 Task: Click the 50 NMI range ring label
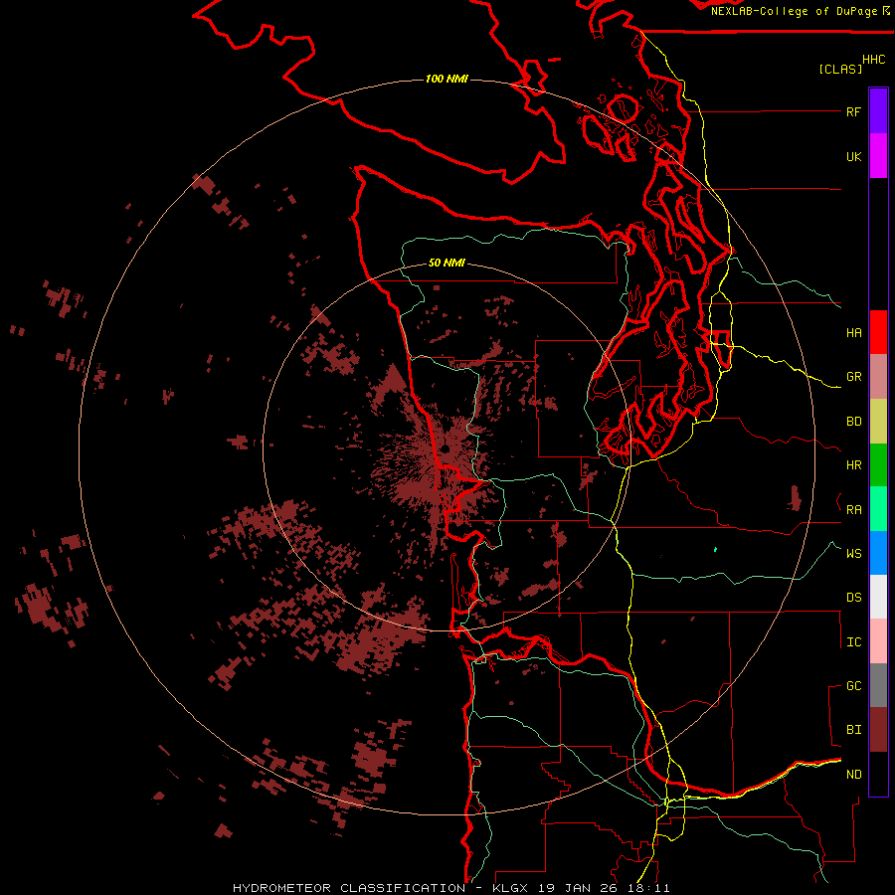[447, 264]
